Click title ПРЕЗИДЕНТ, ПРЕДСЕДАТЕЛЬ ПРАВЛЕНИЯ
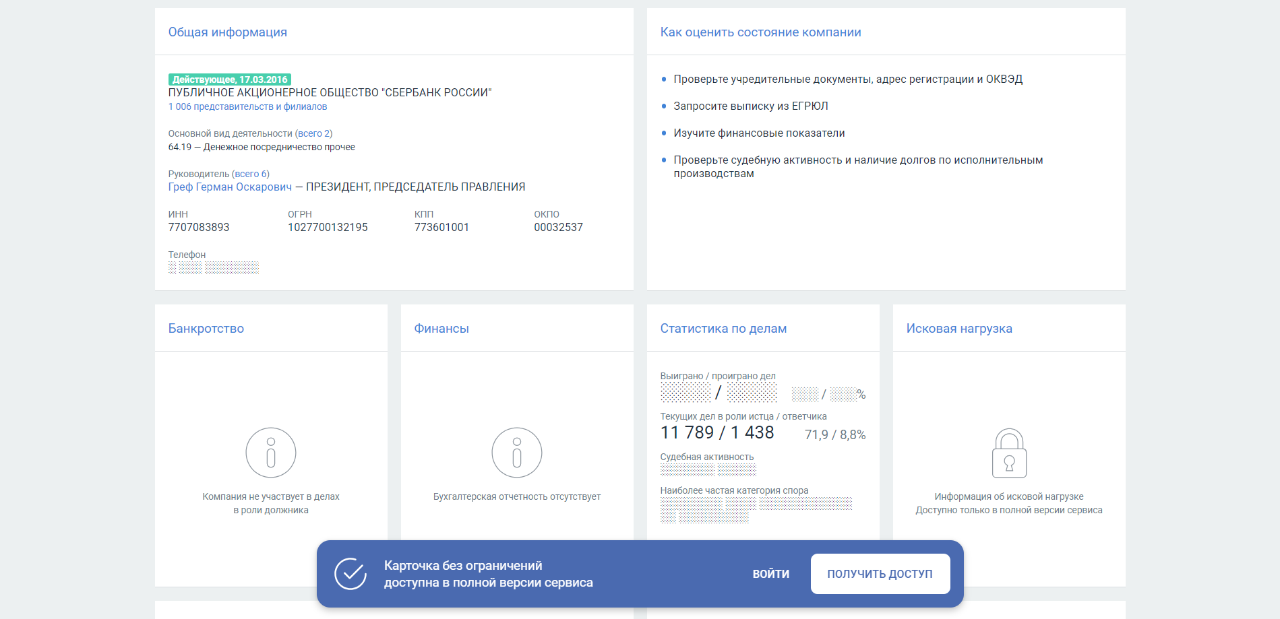This screenshot has width=1280, height=619. [416, 187]
